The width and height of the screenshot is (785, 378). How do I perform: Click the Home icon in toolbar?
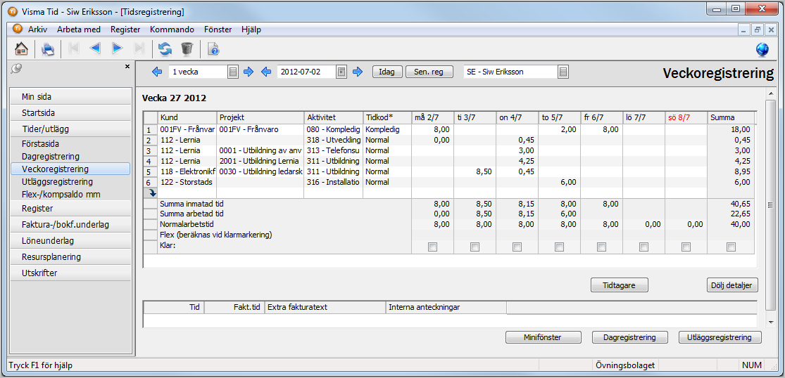click(x=21, y=49)
